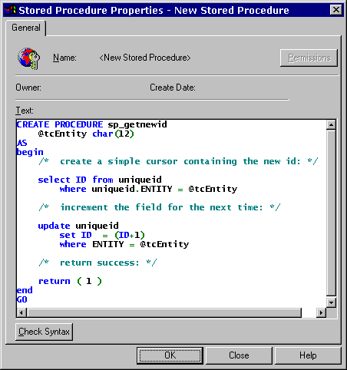Confirm with the OK button

170,355
